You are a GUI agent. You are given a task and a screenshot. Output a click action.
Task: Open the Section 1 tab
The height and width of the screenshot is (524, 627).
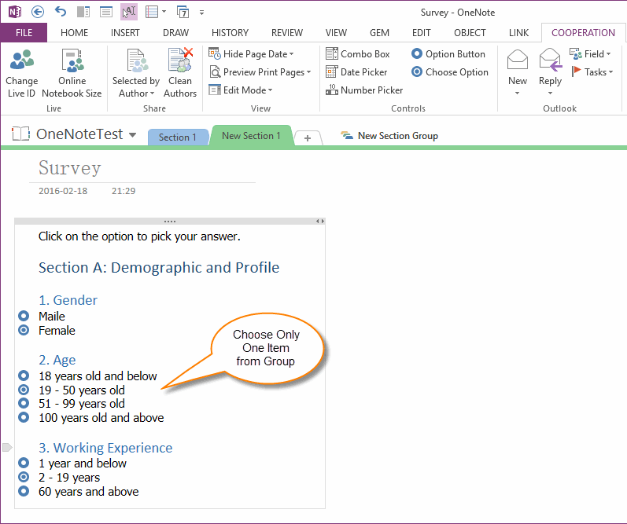point(178,137)
